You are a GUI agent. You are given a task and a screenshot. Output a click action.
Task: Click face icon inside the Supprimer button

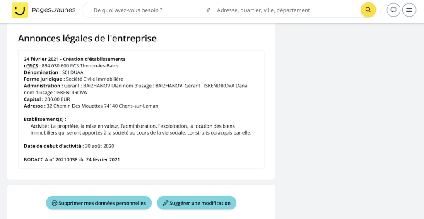[x=54, y=203]
